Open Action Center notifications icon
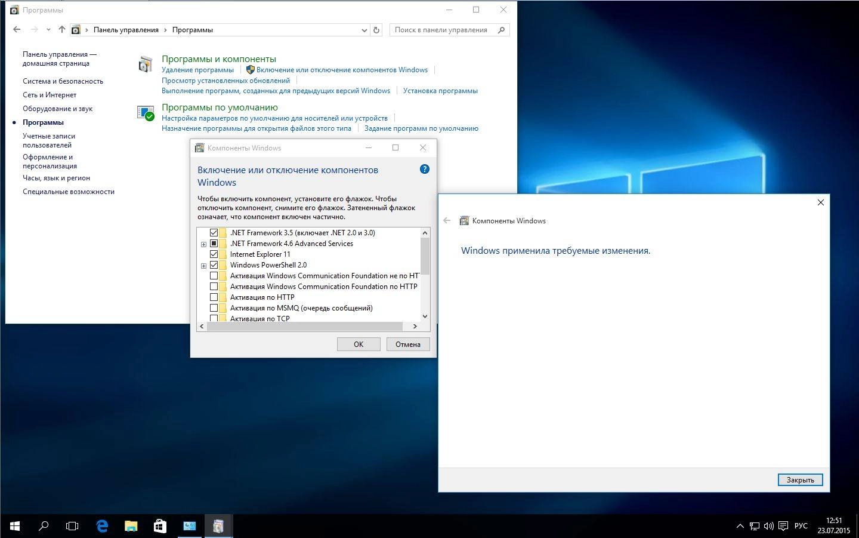Viewport: 859px width, 538px height. pyautogui.click(x=783, y=526)
